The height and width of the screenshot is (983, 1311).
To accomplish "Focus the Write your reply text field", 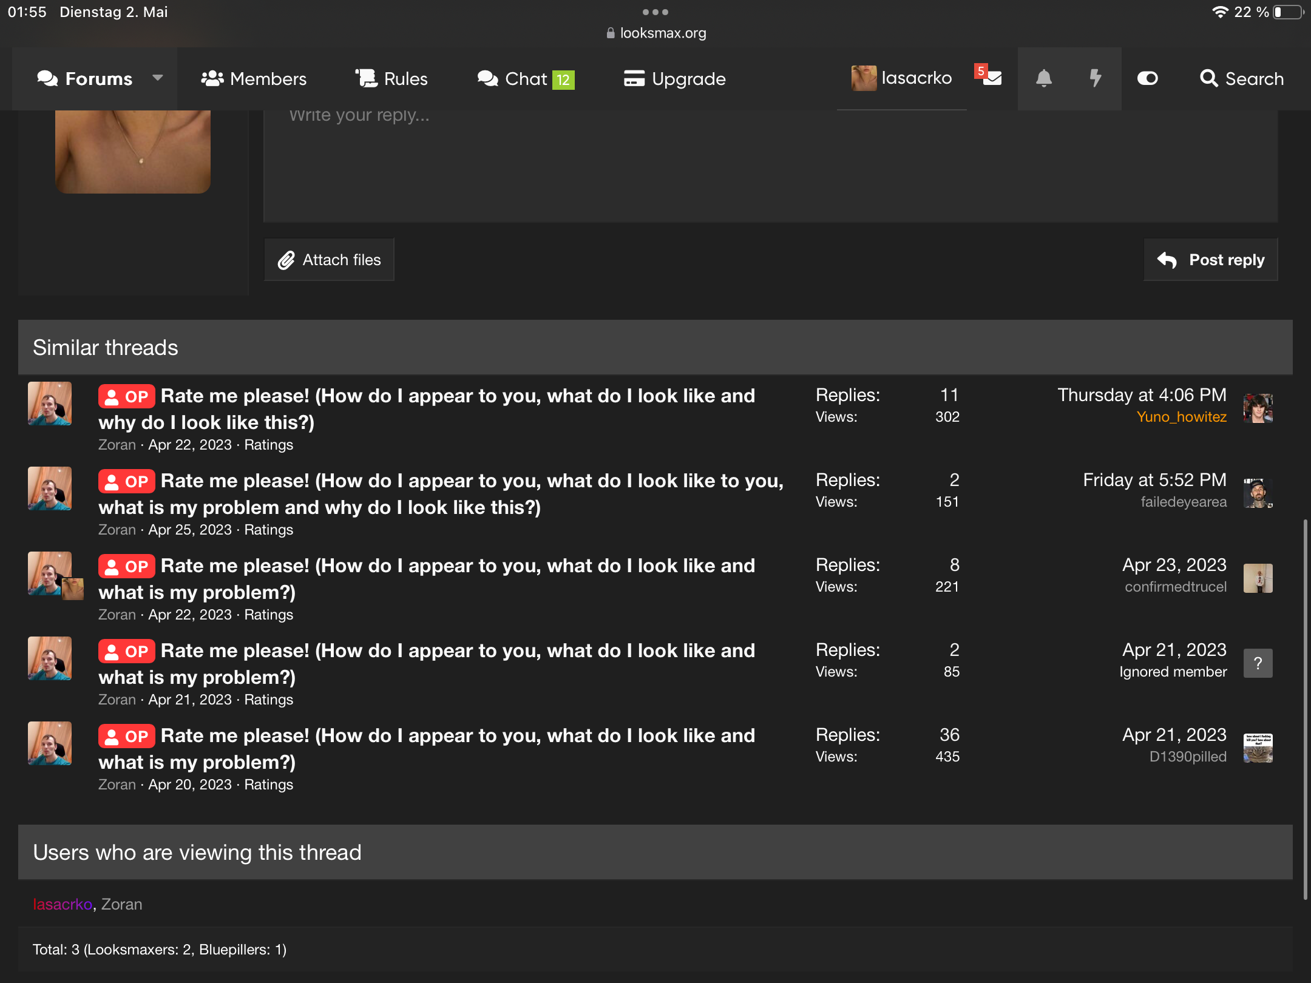I will point(771,164).
